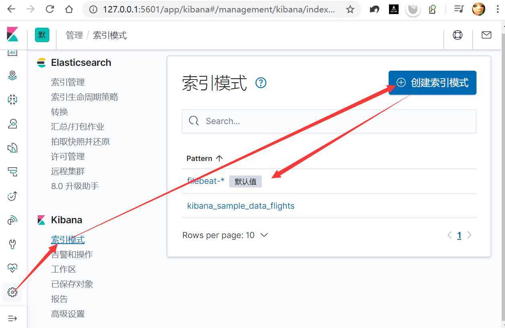505x328 pixels.
Task: Open the Logs sidebar icon
Action: (12, 148)
